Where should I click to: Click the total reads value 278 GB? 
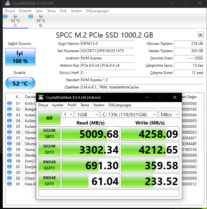[189, 44]
